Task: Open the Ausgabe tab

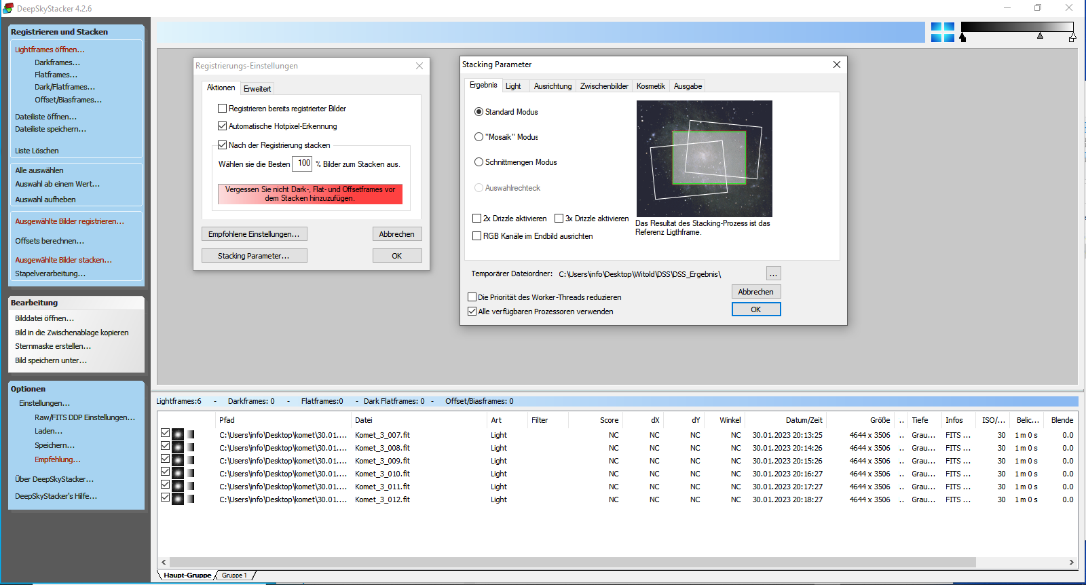Action: click(x=688, y=86)
